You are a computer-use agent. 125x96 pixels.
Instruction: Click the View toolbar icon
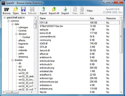coord(75,9)
